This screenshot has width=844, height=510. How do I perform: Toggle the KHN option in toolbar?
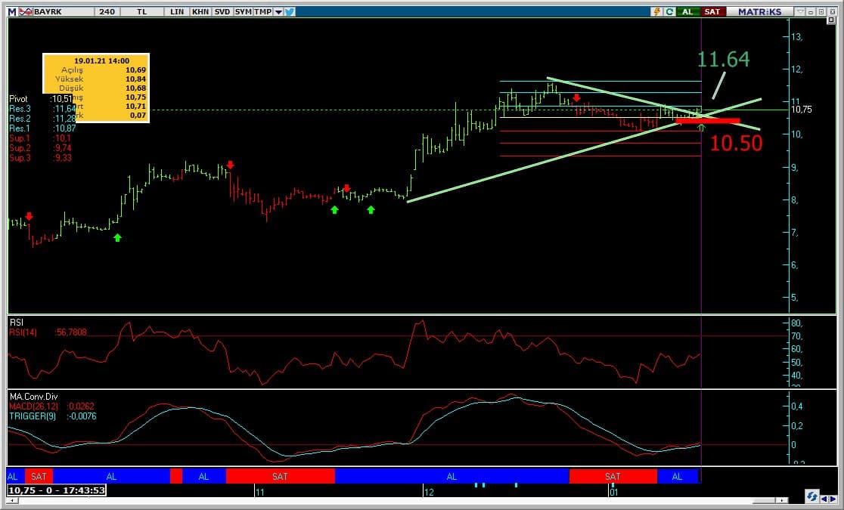[200, 12]
